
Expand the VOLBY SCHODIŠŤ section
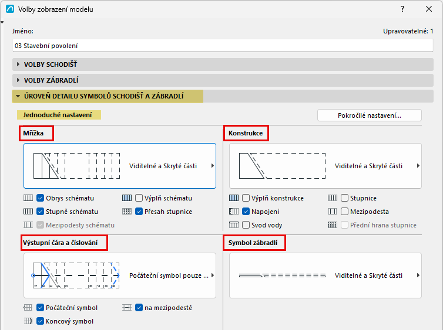[x=223, y=64]
